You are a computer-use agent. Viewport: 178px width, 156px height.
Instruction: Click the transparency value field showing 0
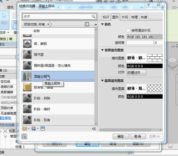click(x=158, y=43)
